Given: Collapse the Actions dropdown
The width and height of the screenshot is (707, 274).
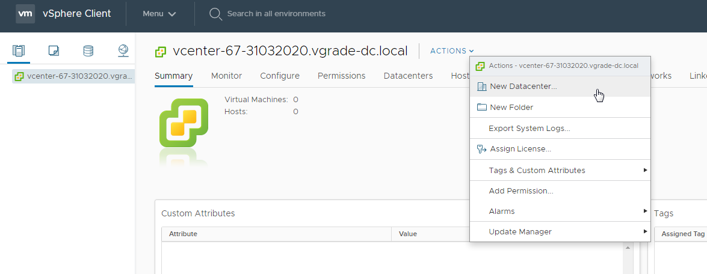Looking at the screenshot, I should tap(452, 51).
